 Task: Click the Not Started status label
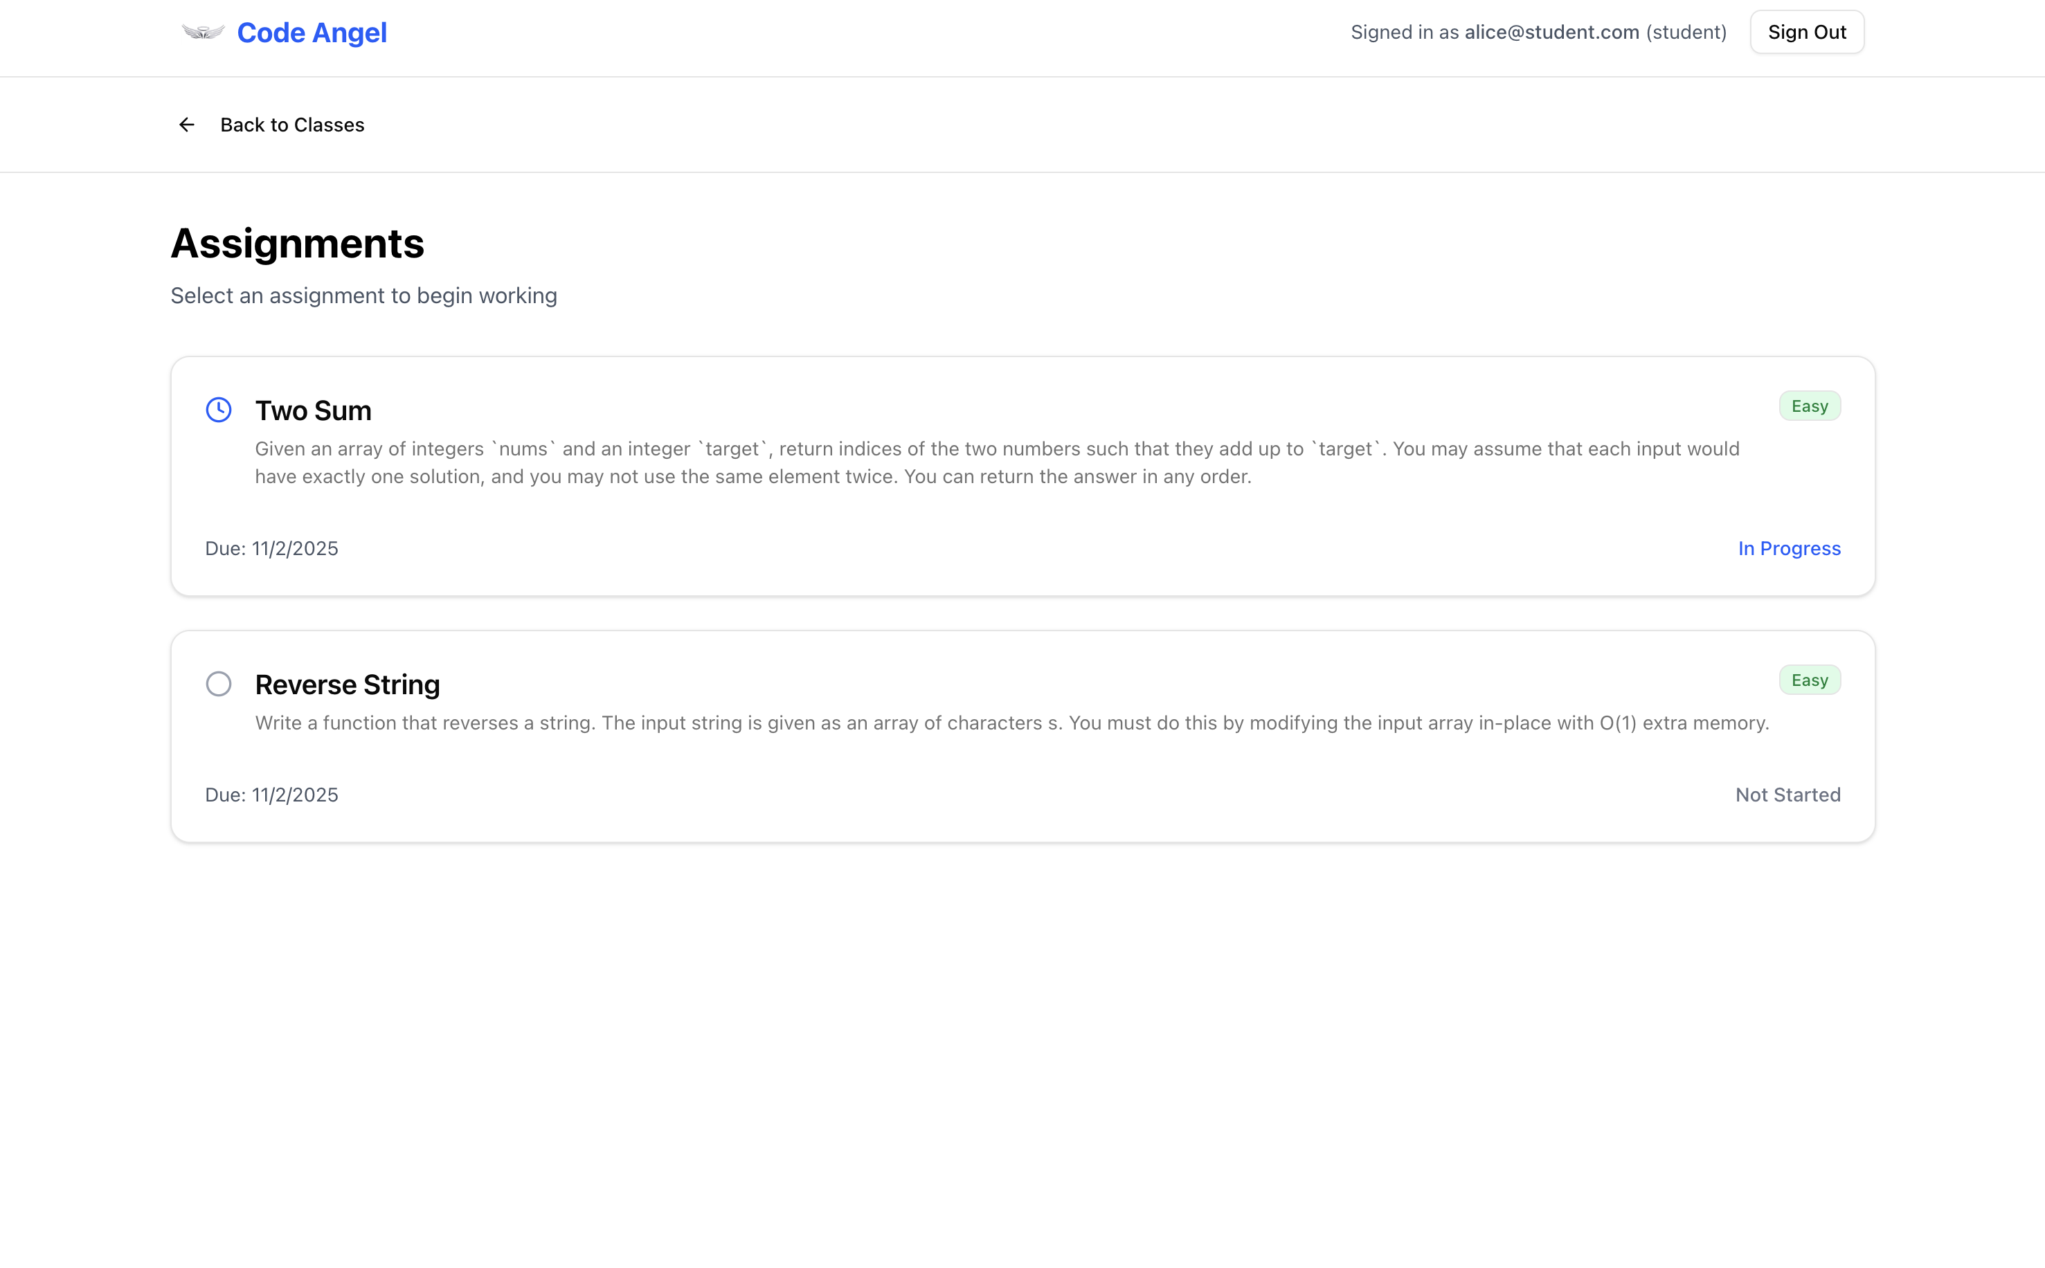click(x=1787, y=795)
